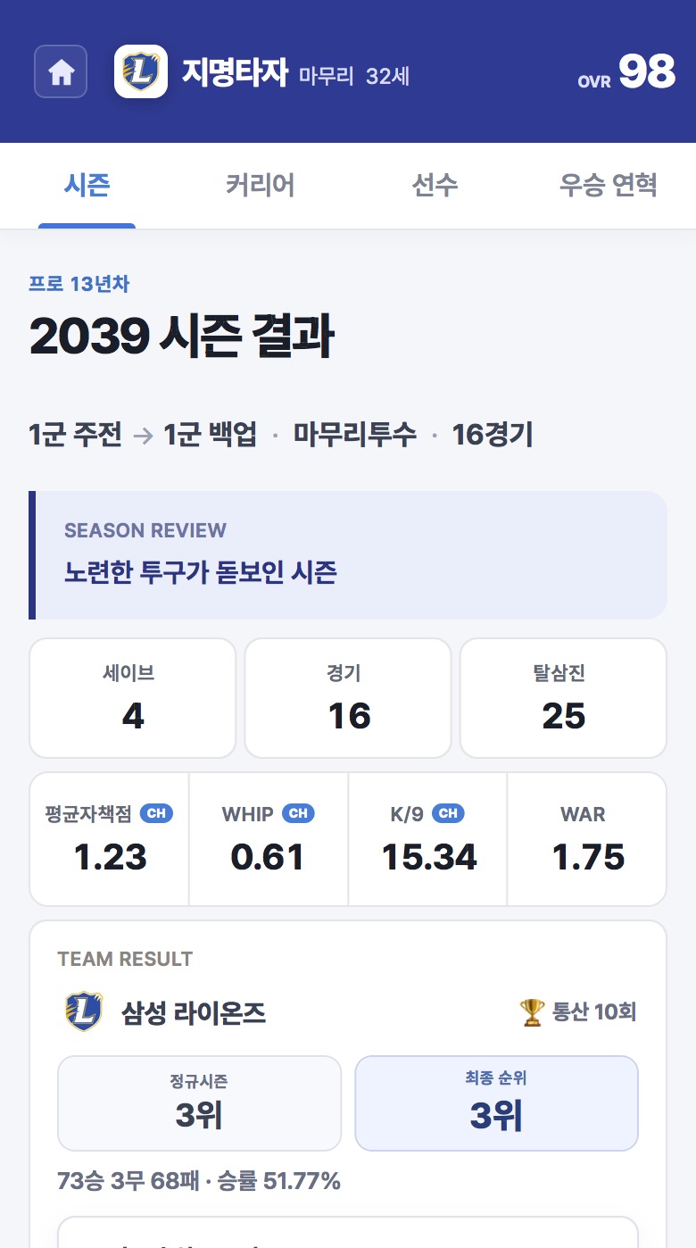
Task: Click the CH badge next to K/9
Action: 448,813
